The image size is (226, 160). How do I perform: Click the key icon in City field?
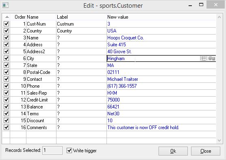[x=212, y=58]
